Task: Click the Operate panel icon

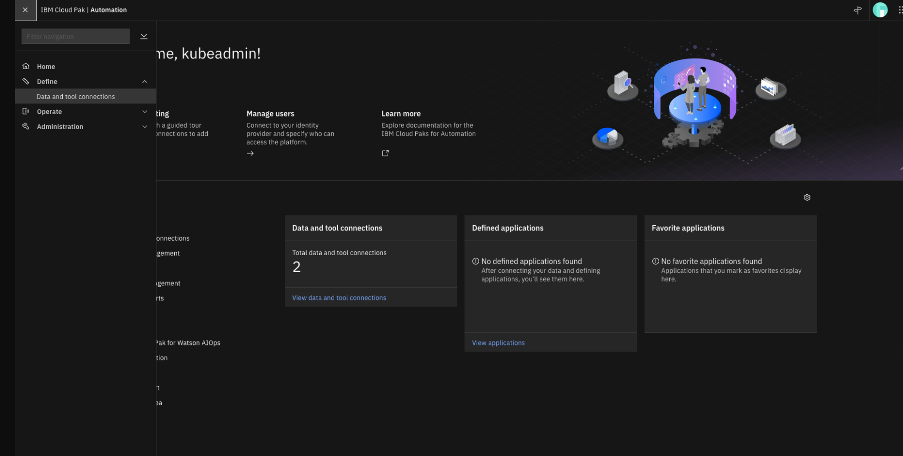Action: tap(26, 111)
